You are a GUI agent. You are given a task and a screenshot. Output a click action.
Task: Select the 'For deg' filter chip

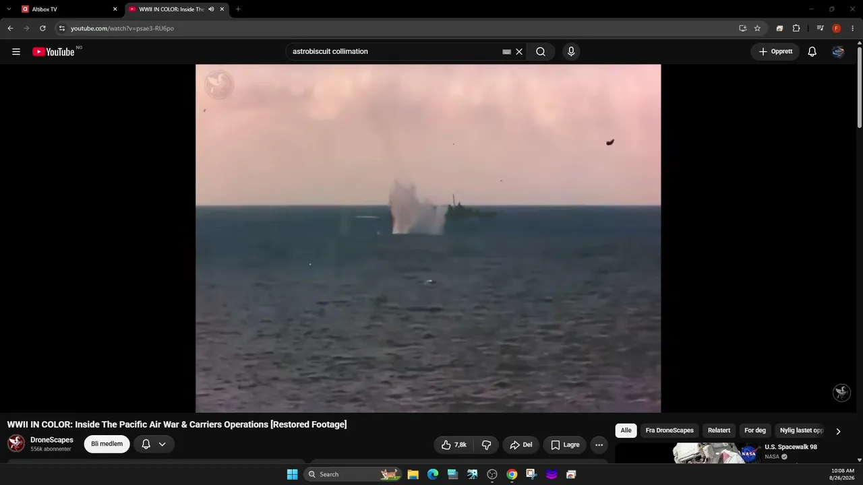[x=755, y=430]
